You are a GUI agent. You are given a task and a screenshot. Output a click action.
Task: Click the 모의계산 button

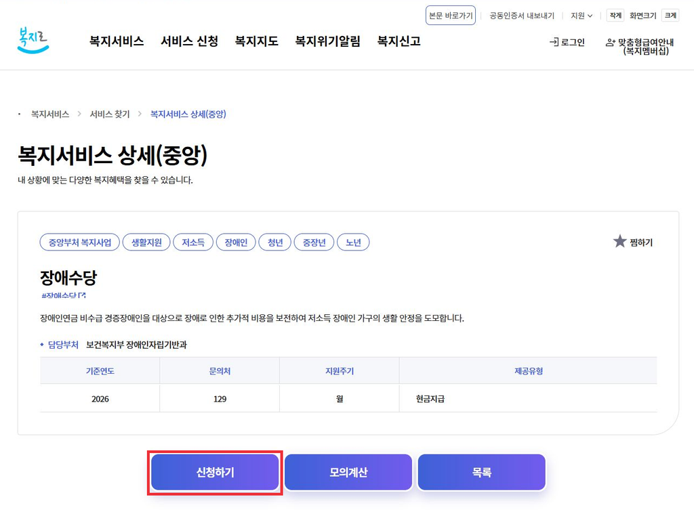pyautogui.click(x=348, y=473)
